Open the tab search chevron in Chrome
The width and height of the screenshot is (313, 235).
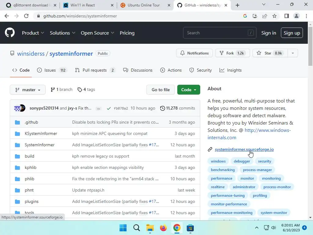(264, 4)
